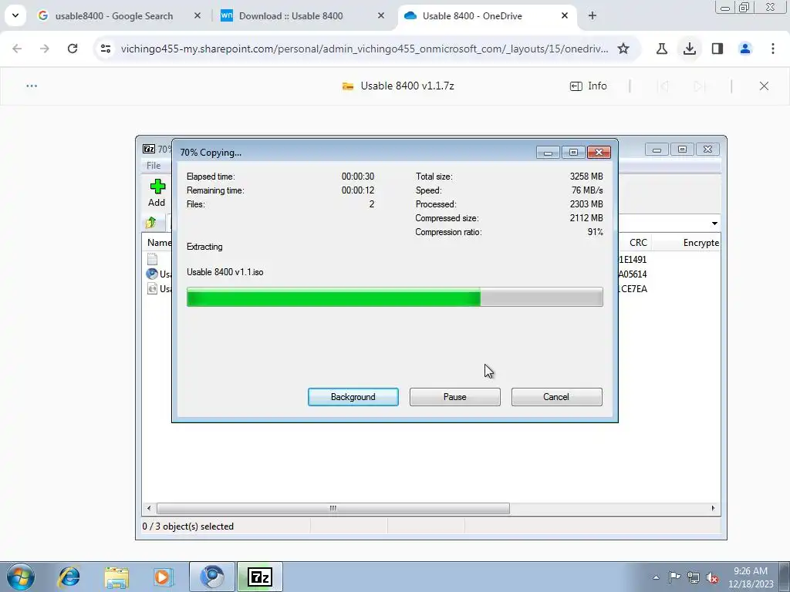Open the taskbar clock and date
The height and width of the screenshot is (592, 790).
(750, 577)
